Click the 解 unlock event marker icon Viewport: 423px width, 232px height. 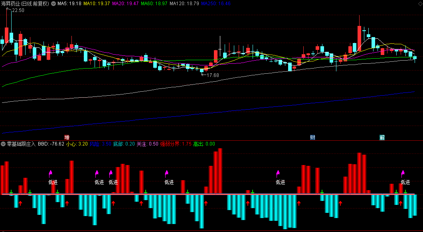382,138
